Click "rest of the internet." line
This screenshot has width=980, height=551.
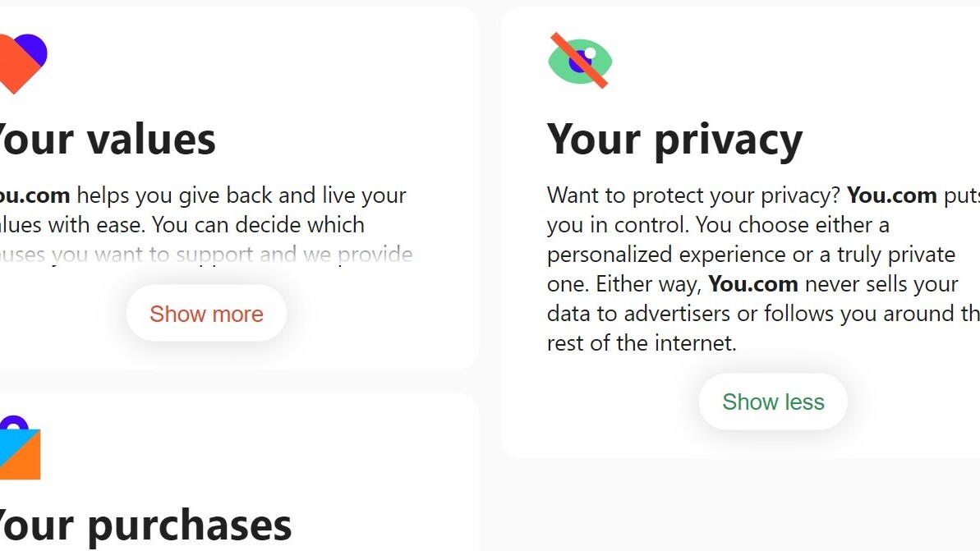click(x=642, y=342)
